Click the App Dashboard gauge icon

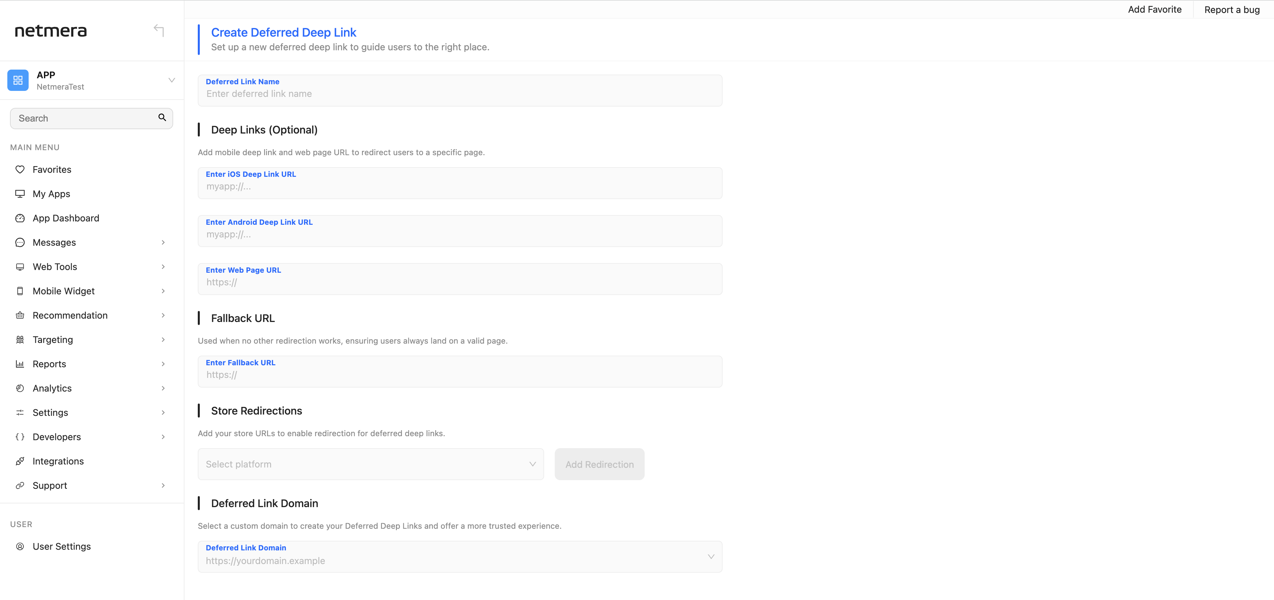(20, 218)
